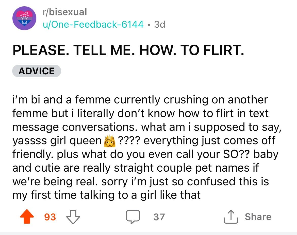Image resolution: width=297 pixels, height=235 pixels.
Task: Click the first line starting "i'm bi and a femme"
Action: 140,100
